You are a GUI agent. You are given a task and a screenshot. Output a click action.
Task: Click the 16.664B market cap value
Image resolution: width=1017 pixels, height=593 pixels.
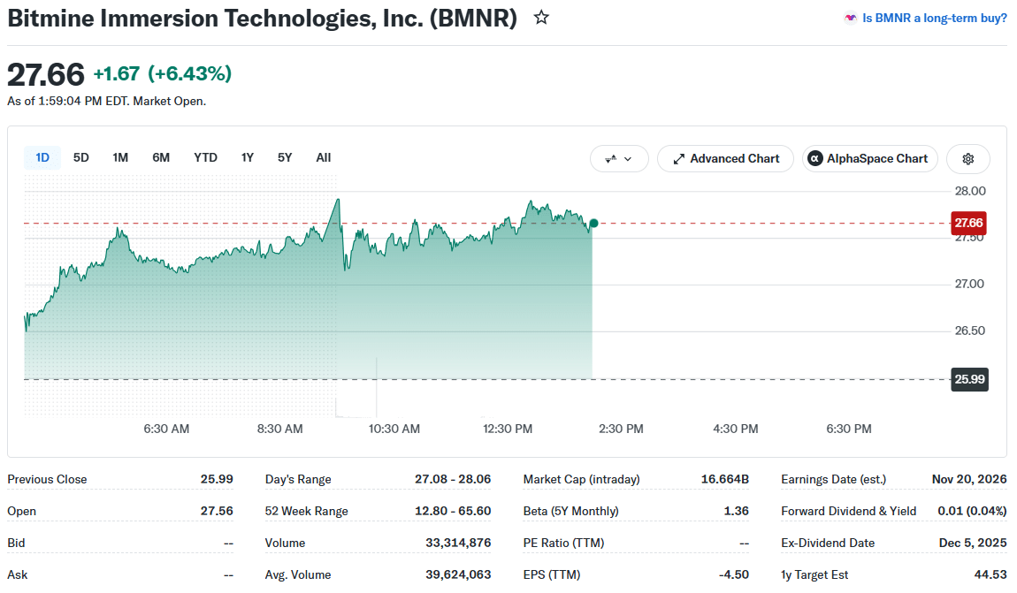coord(724,479)
